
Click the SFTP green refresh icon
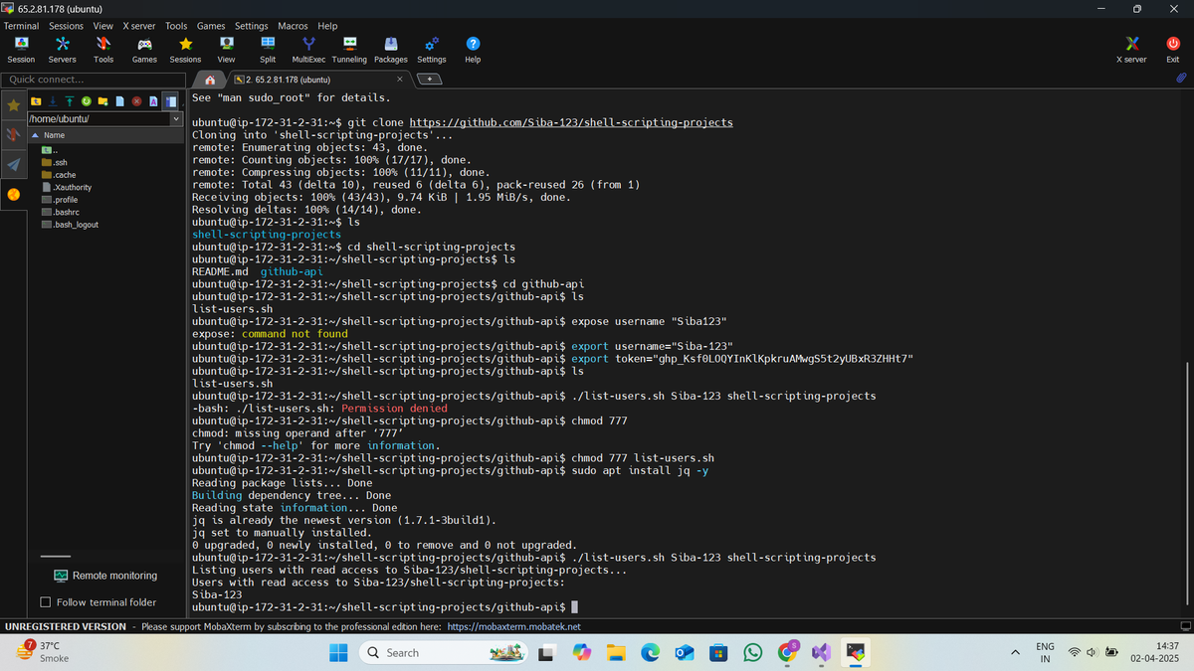tap(87, 100)
